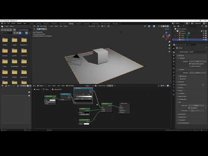The width and height of the screenshot is (208, 156).
Task: Select thumbnail display mode in file browser
Action: pyautogui.click(x=20, y=33)
